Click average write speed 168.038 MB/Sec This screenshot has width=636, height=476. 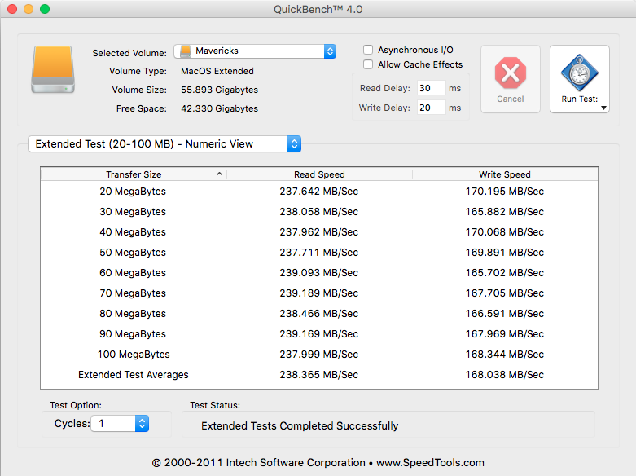tap(505, 374)
